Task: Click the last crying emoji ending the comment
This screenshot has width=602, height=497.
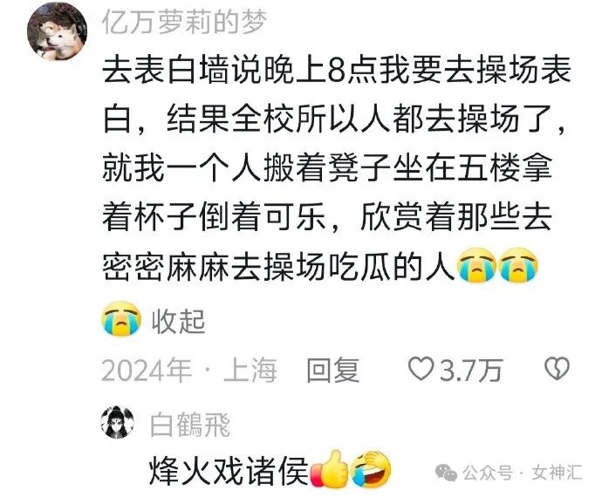Action: 518,265
